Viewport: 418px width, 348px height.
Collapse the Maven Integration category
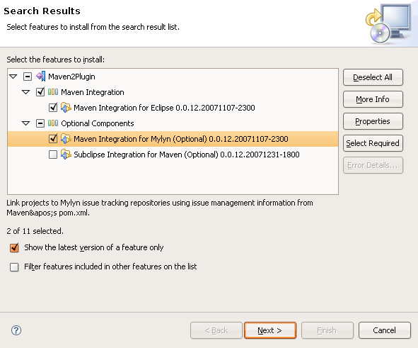point(26,92)
